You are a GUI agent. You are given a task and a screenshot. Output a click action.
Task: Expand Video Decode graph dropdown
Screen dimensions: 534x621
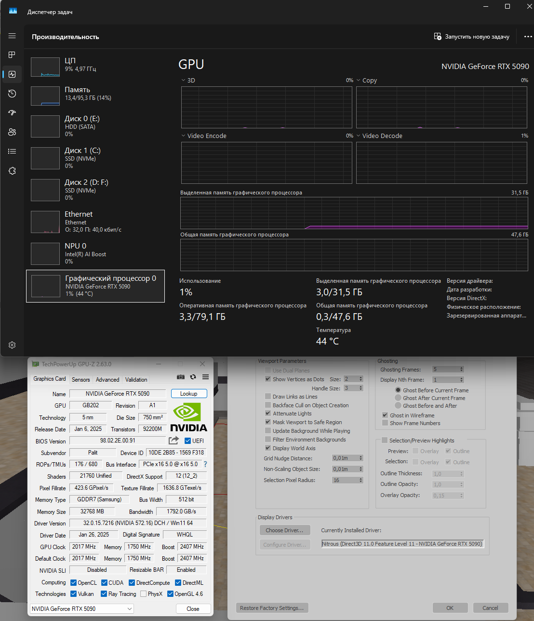tap(359, 136)
